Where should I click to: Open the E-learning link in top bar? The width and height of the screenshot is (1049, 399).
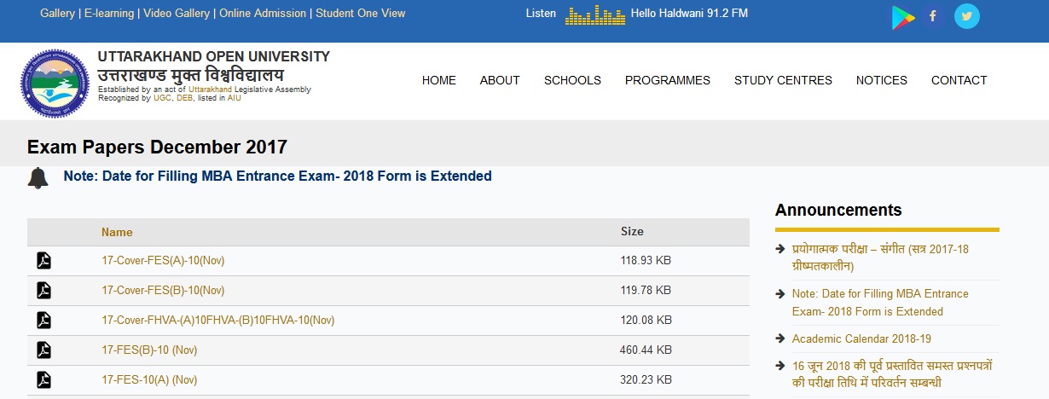(110, 14)
